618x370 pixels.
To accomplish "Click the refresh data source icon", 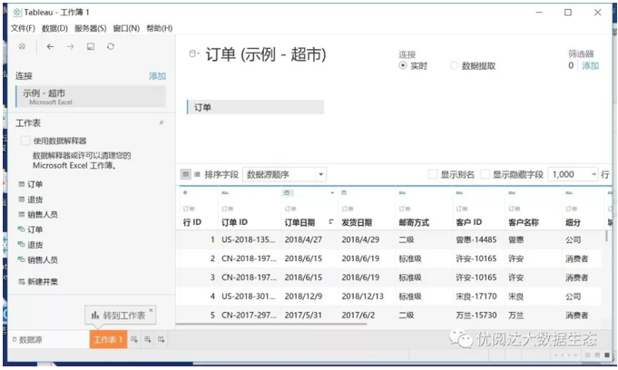I will (x=111, y=46).
